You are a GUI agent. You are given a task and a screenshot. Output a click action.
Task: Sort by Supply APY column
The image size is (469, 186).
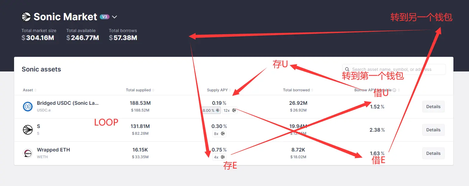pos(219,90)
